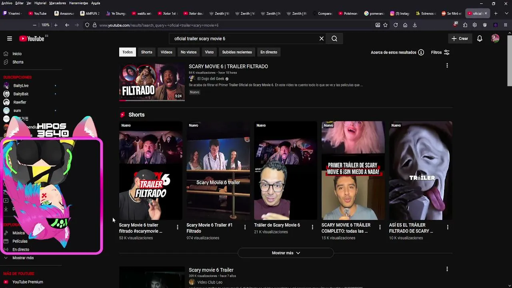Open options for short 'ASÍ ES EL TRÁILER FILTRADO'
512x288 pixels.
(448, 227)
